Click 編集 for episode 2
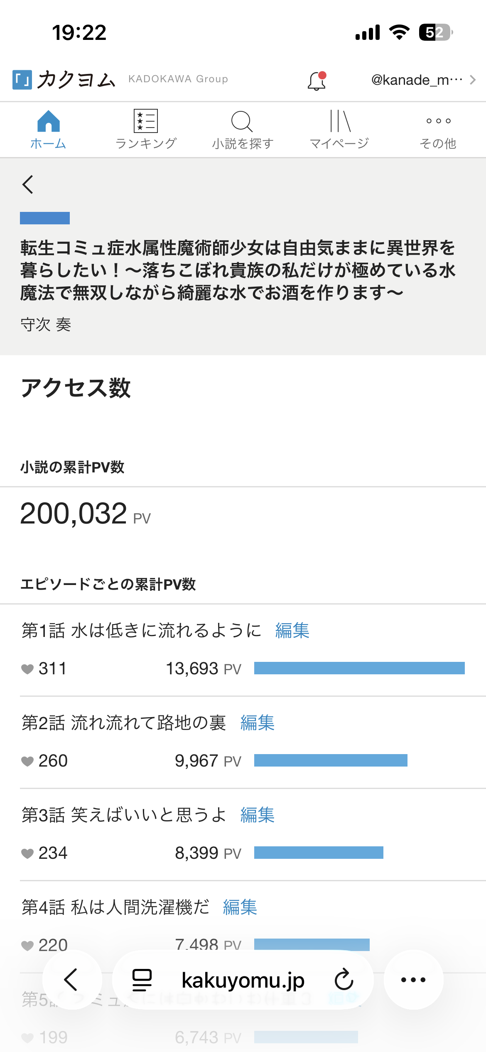The width and height of the screenshot is (486, 1052). coord(257,723)
